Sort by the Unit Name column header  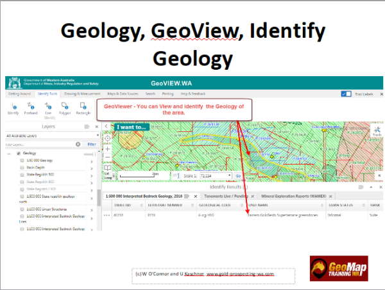pyautogui.click(x=286, y=205)
